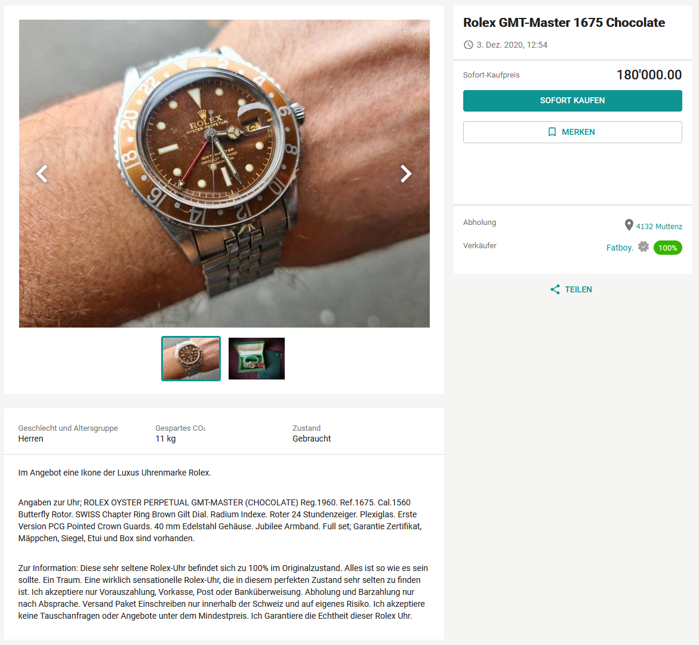Click the price 180'000.00
The height and width of the screenshot is (645, 699).
(649, 75)
